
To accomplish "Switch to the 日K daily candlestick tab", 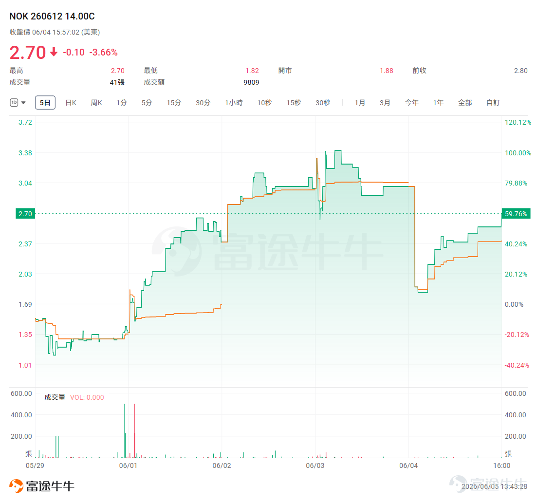I will click(71, 103).
